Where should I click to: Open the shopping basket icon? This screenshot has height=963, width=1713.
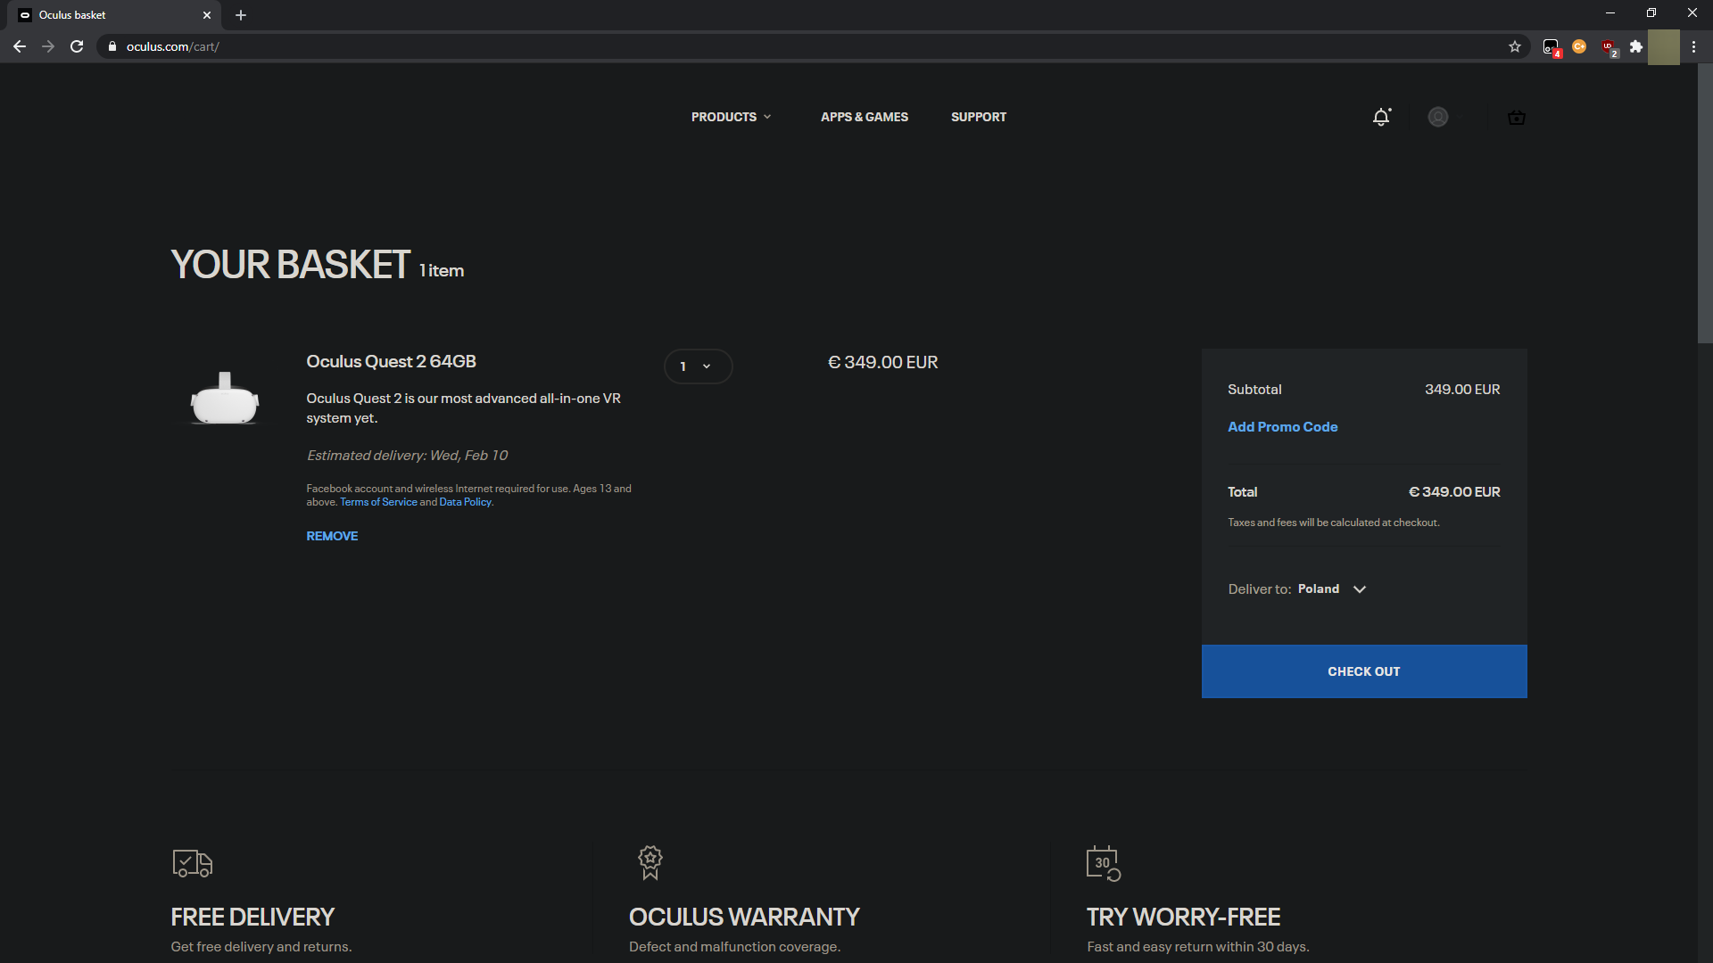(x=1516, y=117)
